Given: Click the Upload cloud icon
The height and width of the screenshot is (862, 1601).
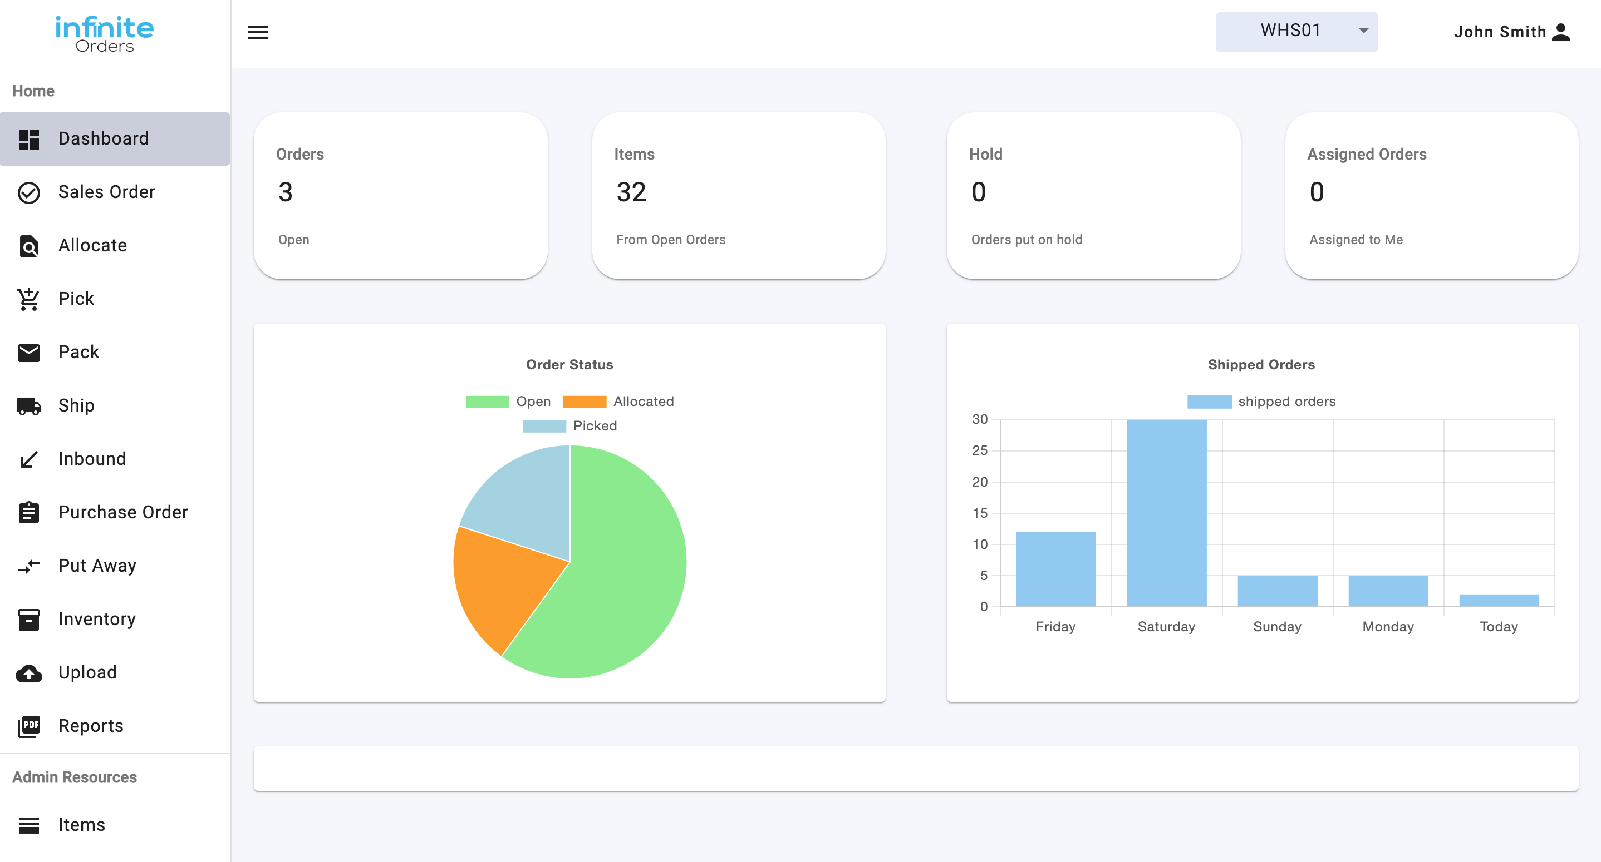Looking at the screenshot, I should 28,672.
